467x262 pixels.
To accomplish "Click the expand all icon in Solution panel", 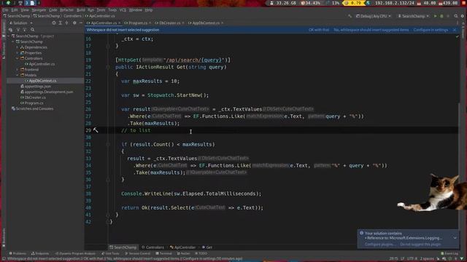I will click(x=60, y=23).
